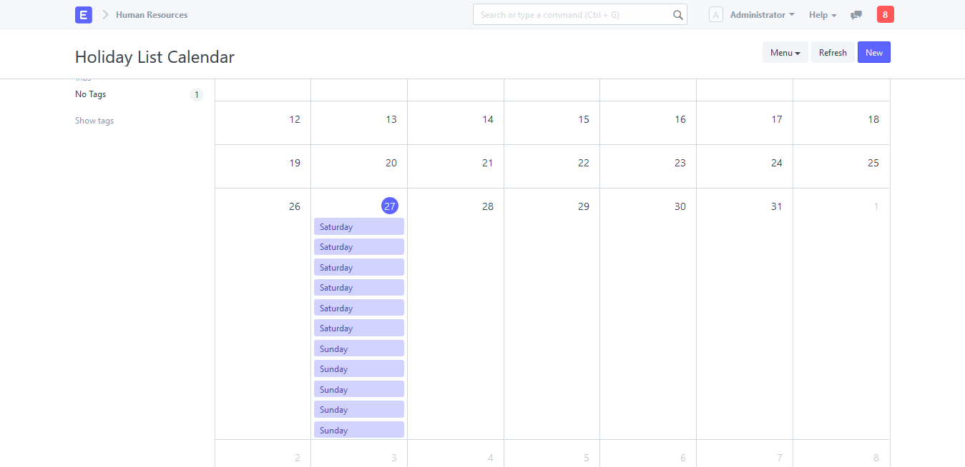
Task: Open the Menu dropdown
Action: coord(784,52)
